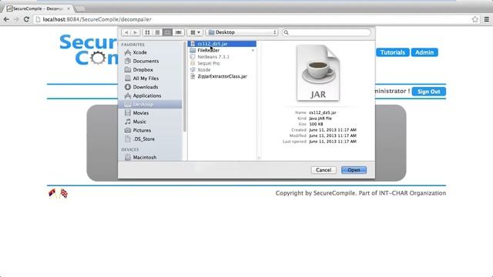The height and width of the screenshot is (277, 493).
Task: Expand FileReader folder arrow
Action: point(253,50)
